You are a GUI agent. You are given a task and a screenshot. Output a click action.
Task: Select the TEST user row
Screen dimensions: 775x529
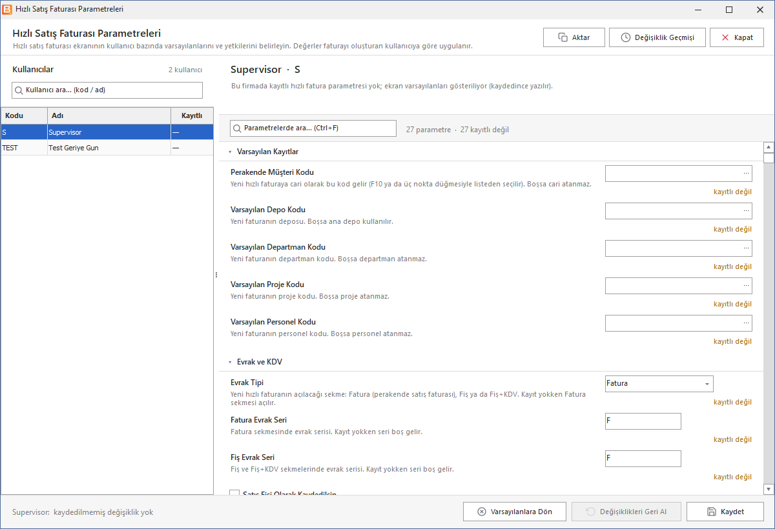[107, 148]
